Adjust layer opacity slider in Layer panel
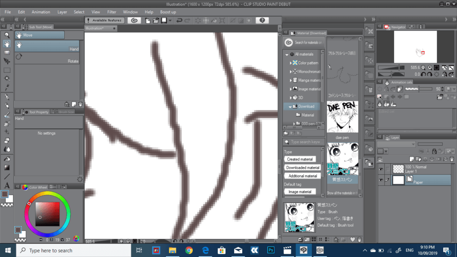The width and height of the screenshot is (457, 257). (430, 144)
